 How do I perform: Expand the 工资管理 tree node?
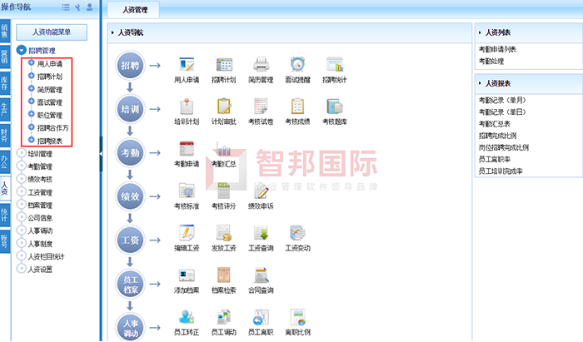tap(22, 192)
